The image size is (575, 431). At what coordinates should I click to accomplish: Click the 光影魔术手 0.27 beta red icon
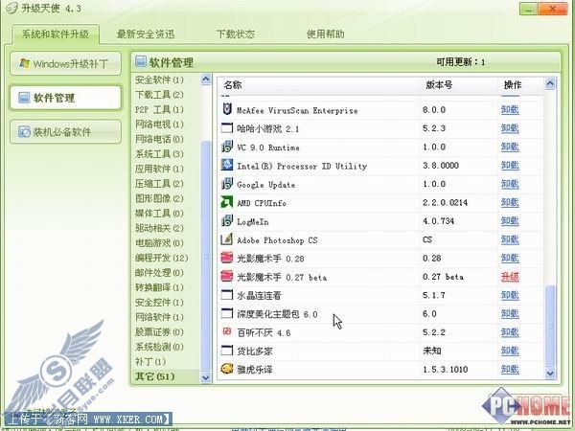pos(227,277)
